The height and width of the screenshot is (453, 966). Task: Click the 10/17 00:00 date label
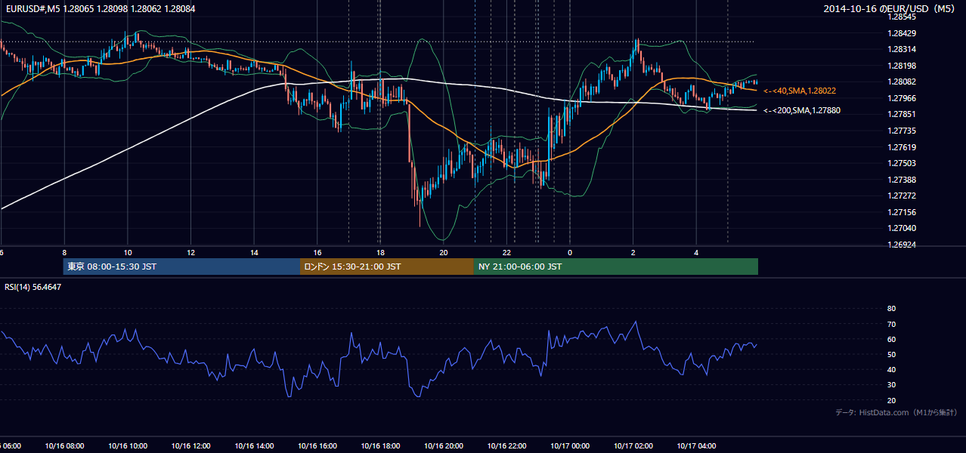570,446
